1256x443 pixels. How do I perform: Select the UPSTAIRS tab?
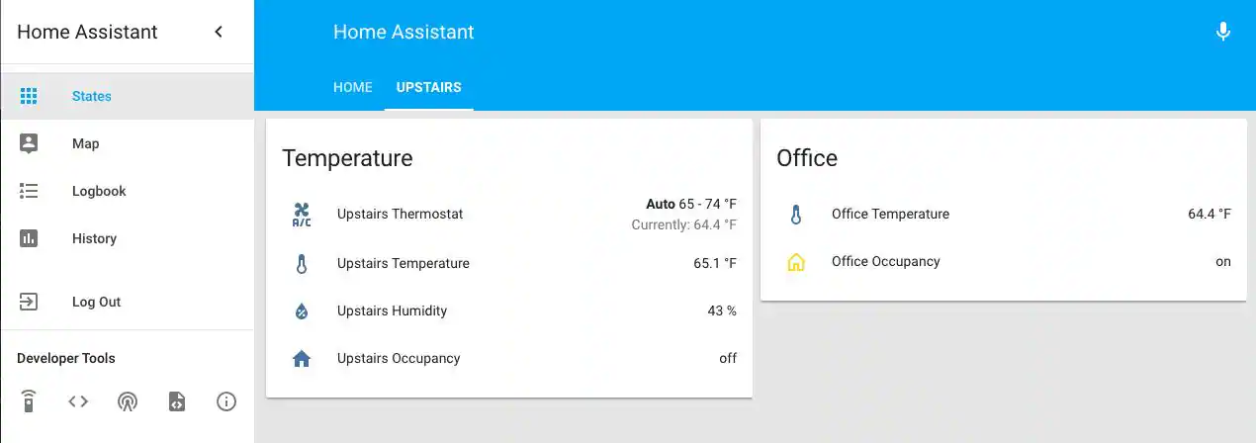(x=428, y=87)
